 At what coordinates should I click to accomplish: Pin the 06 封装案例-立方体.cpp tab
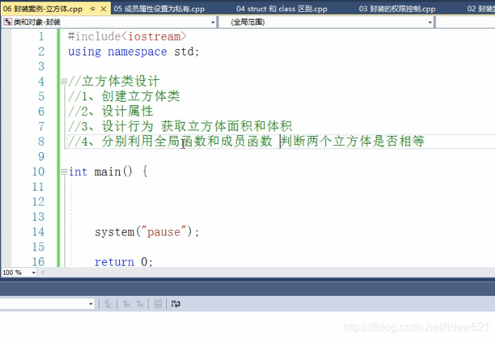pos(92,9)
